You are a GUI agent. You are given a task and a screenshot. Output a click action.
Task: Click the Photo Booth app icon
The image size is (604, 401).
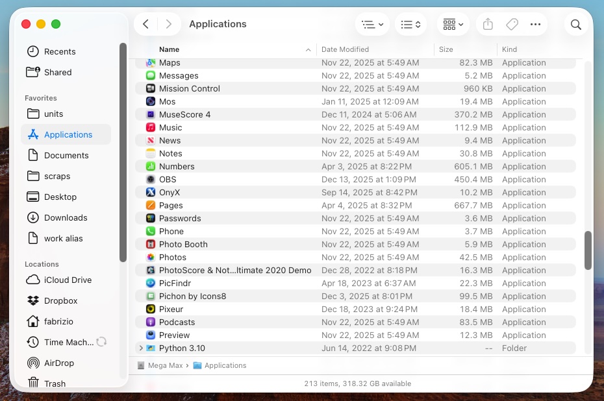(x=151, y=245)
